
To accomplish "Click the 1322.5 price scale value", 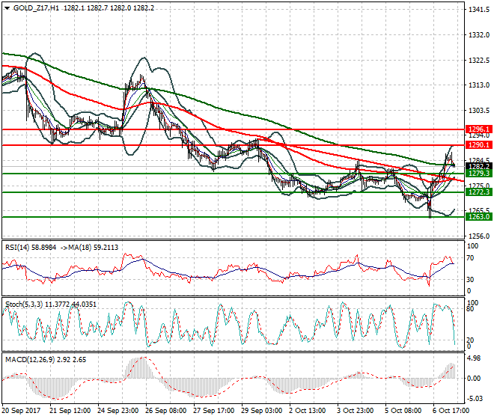I will click(x=479, y=60).
